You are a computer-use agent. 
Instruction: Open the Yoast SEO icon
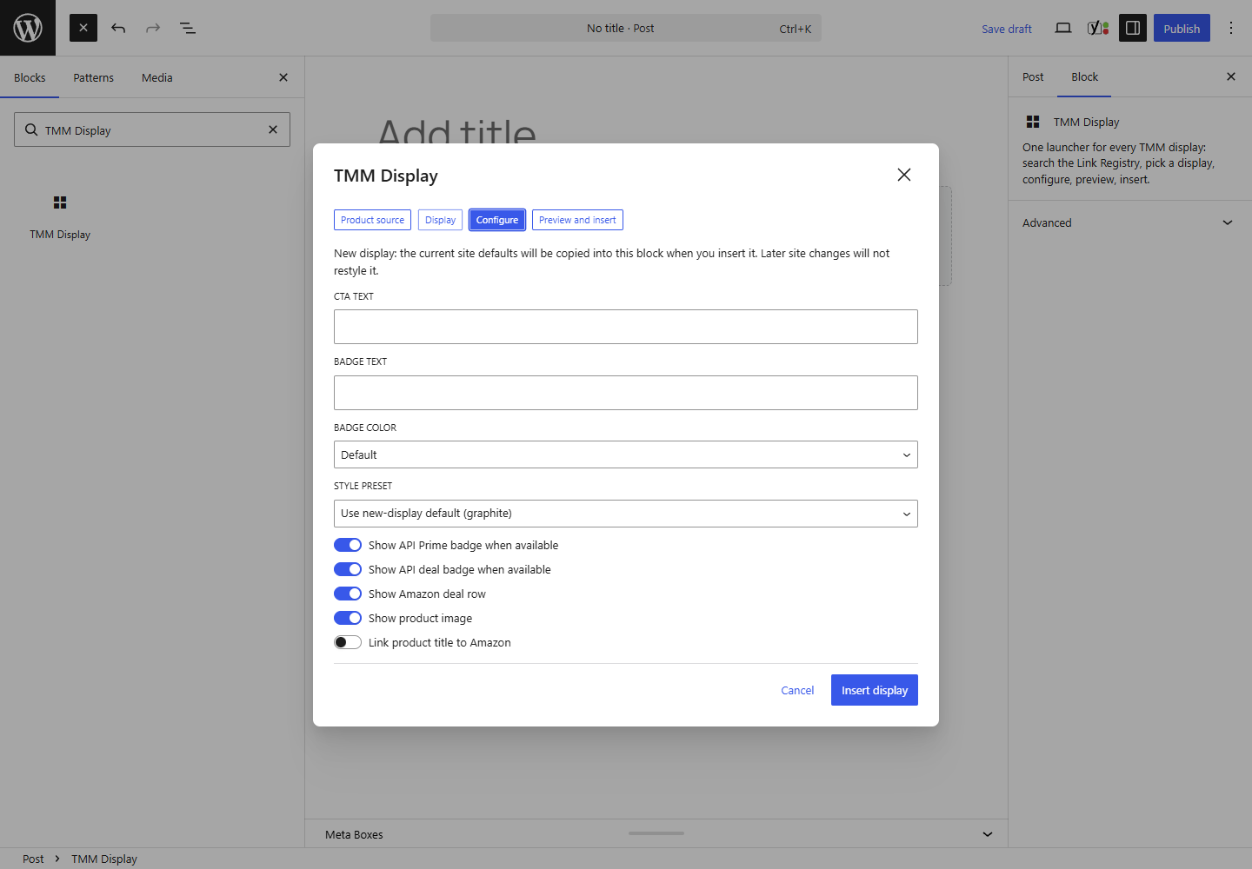click(x=1097, y=28)
